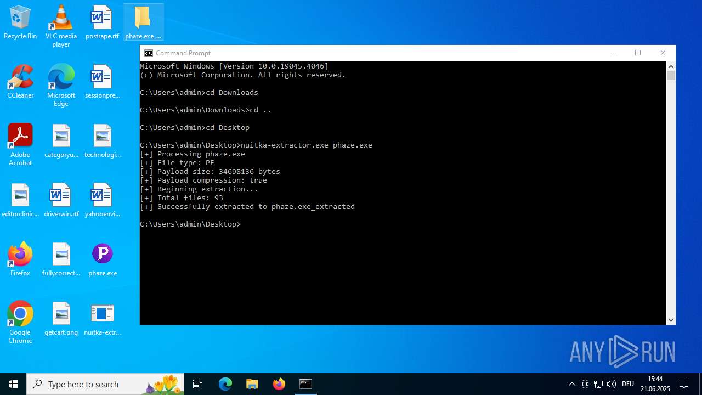Select nuitka-extr... executable icon
Screen dimensions: 702x395
pyautogui.click(x=102, y=319)
